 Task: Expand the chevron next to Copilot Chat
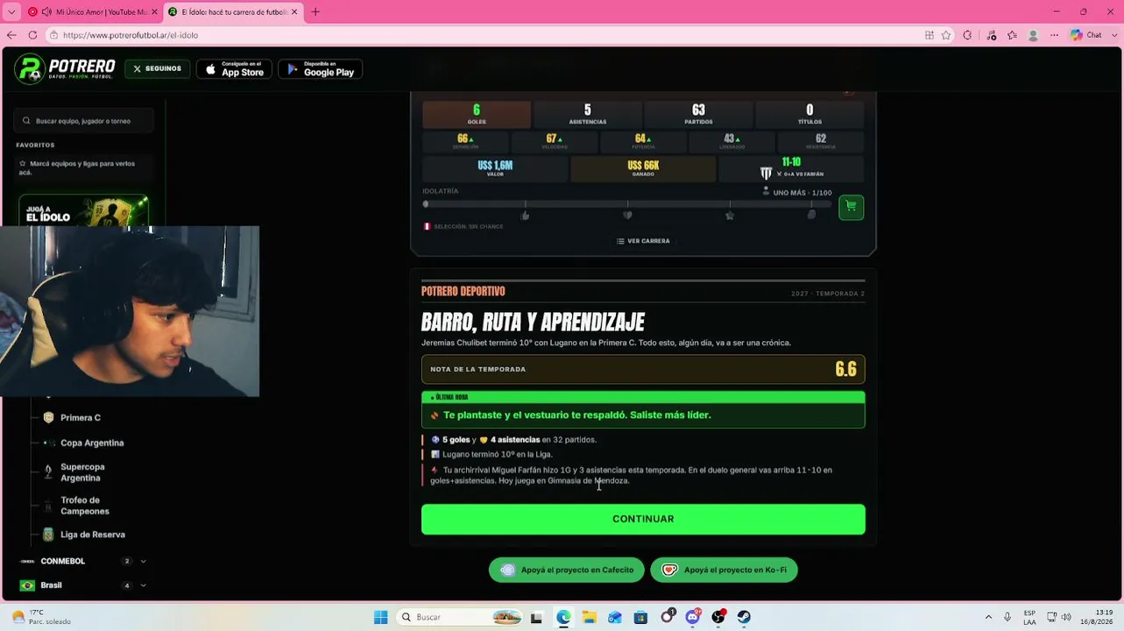click(x=1113, y=35)
